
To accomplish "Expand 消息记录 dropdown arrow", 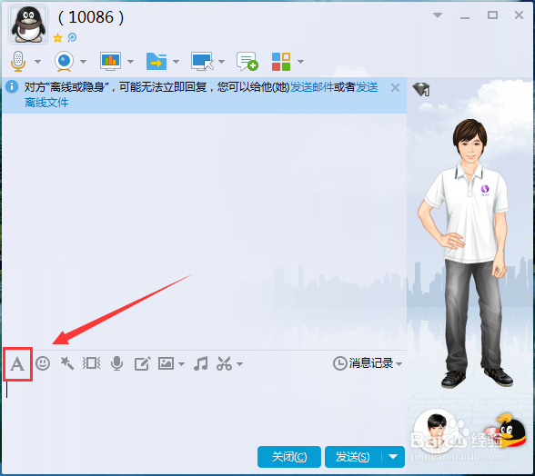I will point(399,364).
